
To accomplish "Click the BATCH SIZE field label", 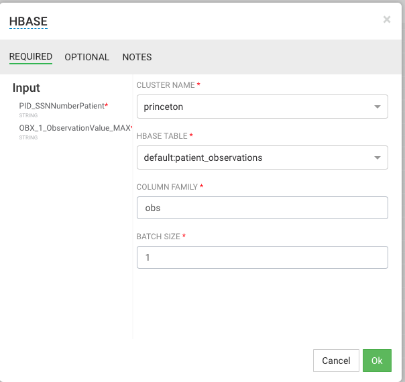I will click(158, 237).
